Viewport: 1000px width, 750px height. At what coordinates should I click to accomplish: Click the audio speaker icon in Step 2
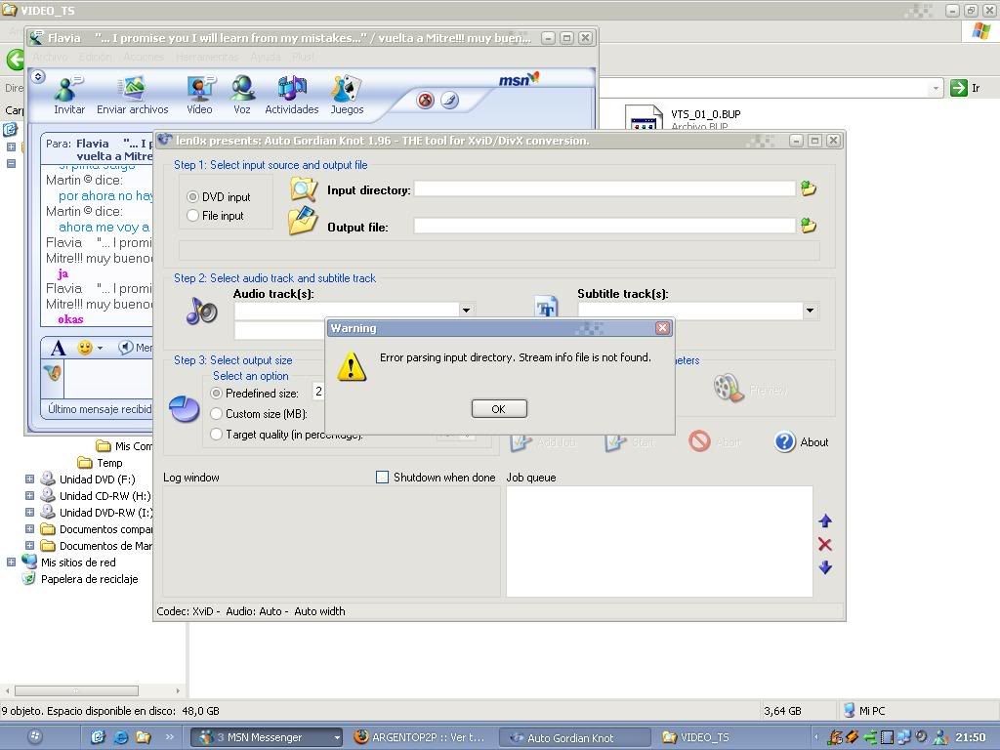tap(201, 311)
